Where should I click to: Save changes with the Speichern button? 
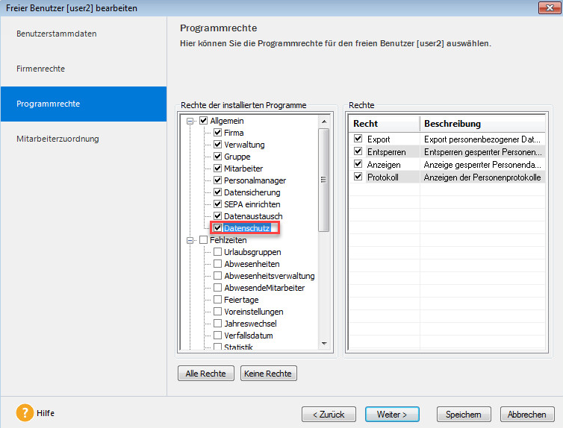[464, 414]
